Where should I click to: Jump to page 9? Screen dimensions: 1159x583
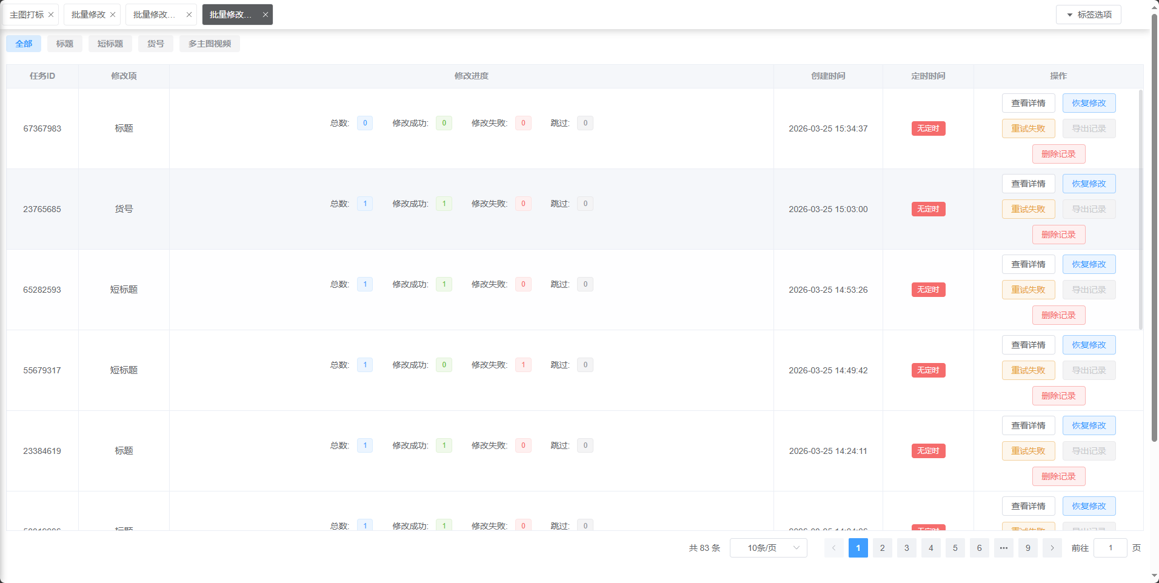click(1027, 548)
